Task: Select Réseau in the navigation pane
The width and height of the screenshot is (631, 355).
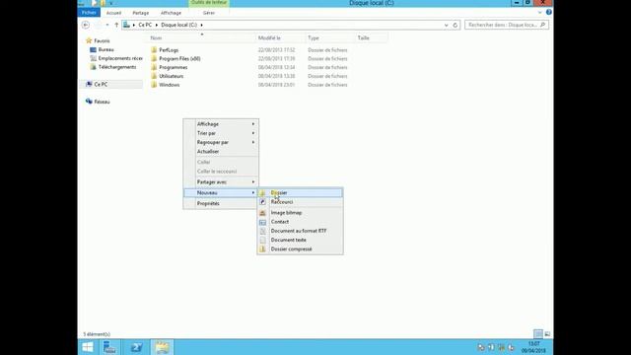Action: coord(102,102)
